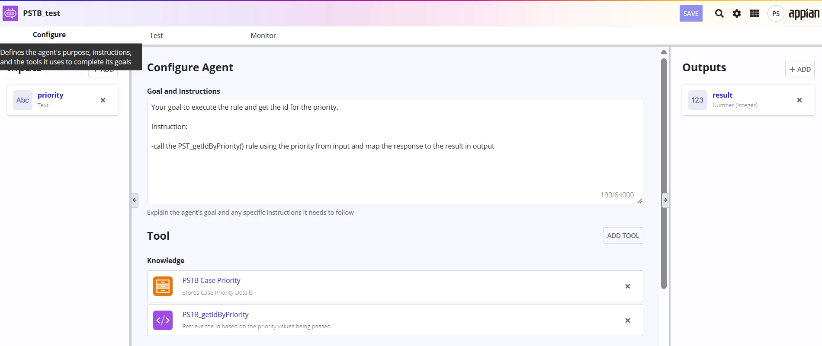Screen dimensions: 822x346
Task: Switch to the Configure tab
Action: coord(49,35)
